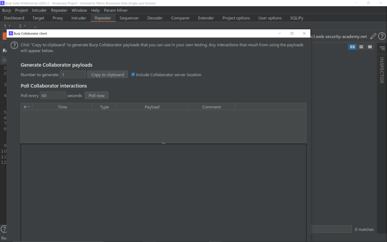Click the Time column header
Image resolution: width=387 pixels, height=242 pixels.
point(63,107)
